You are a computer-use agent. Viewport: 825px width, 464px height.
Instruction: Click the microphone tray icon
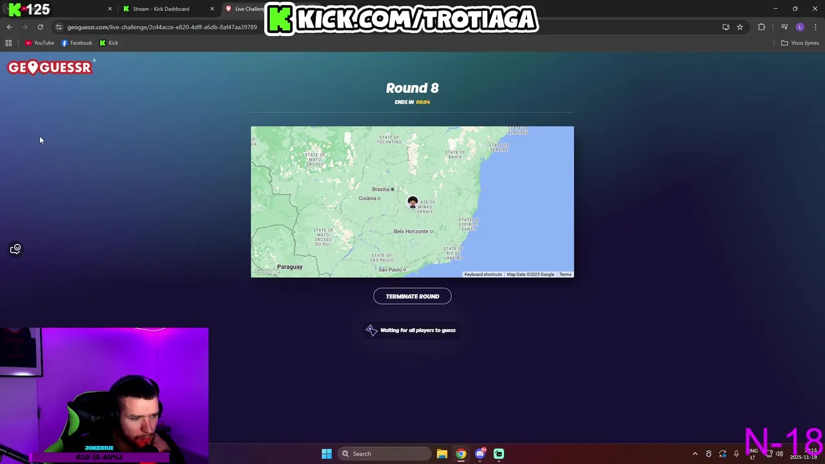tap(736, 454)
